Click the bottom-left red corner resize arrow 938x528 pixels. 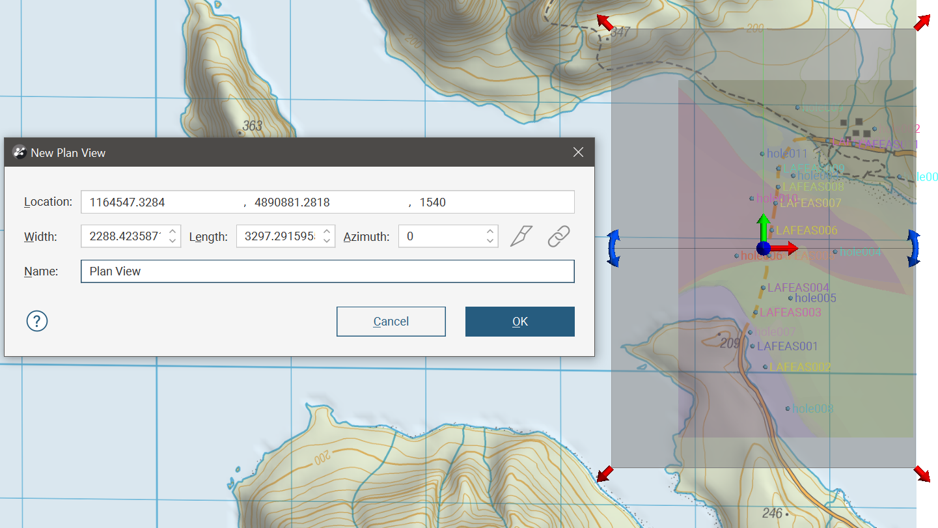[x=605, y=473]
